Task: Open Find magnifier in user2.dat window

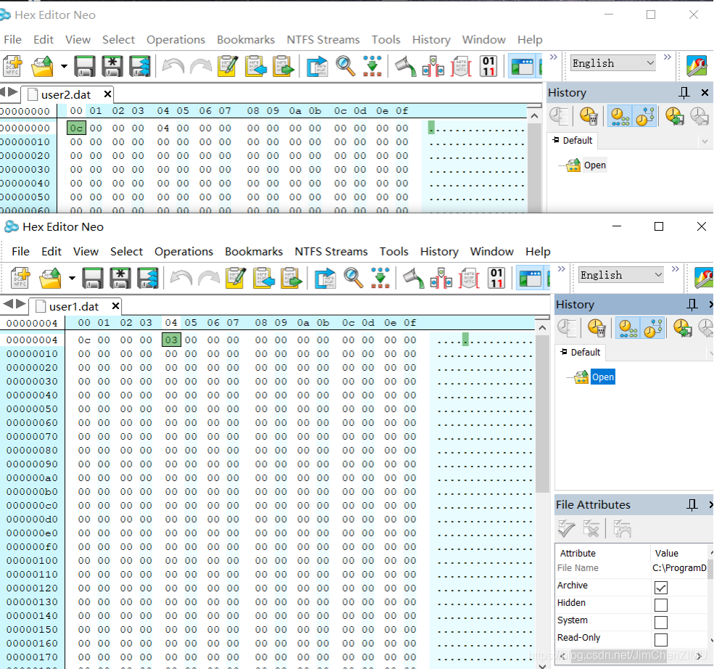Action: (345, 66)
